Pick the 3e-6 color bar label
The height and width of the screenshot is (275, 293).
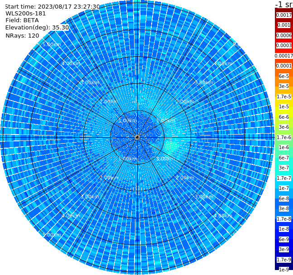tap(284, 127)
